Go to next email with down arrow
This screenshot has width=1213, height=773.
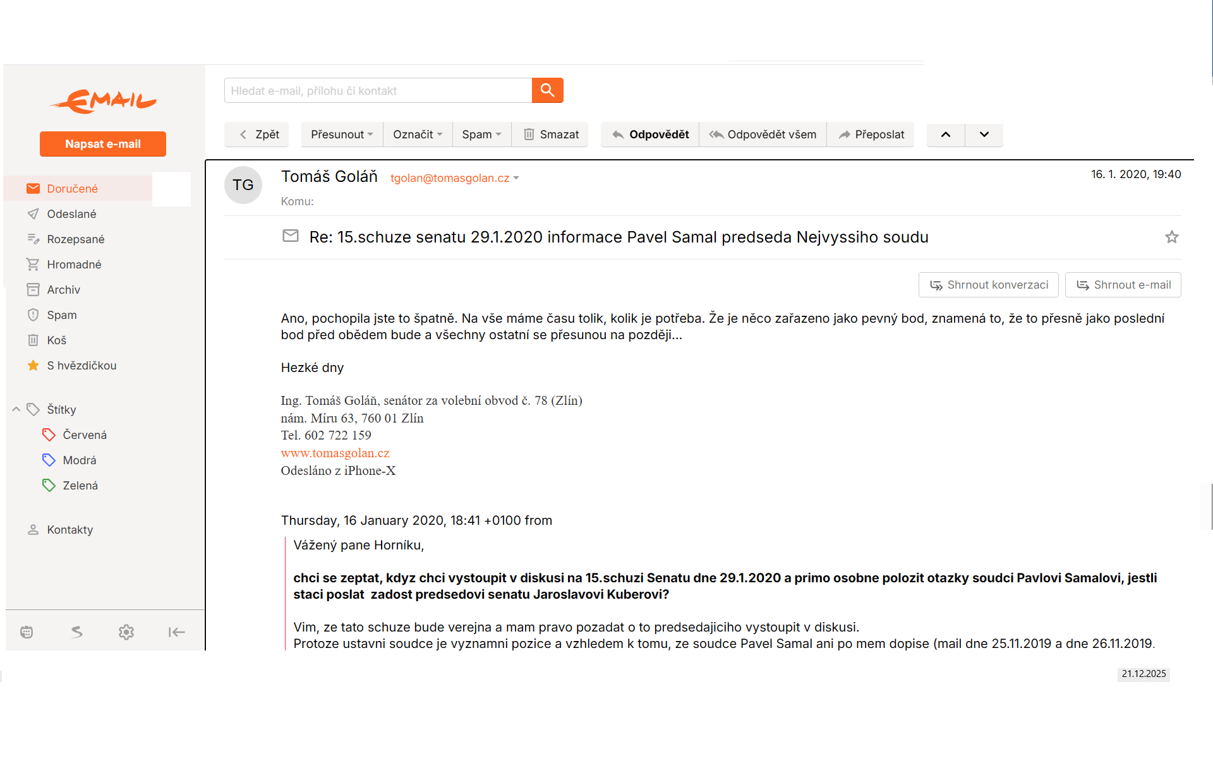click(x=984, y=135)
